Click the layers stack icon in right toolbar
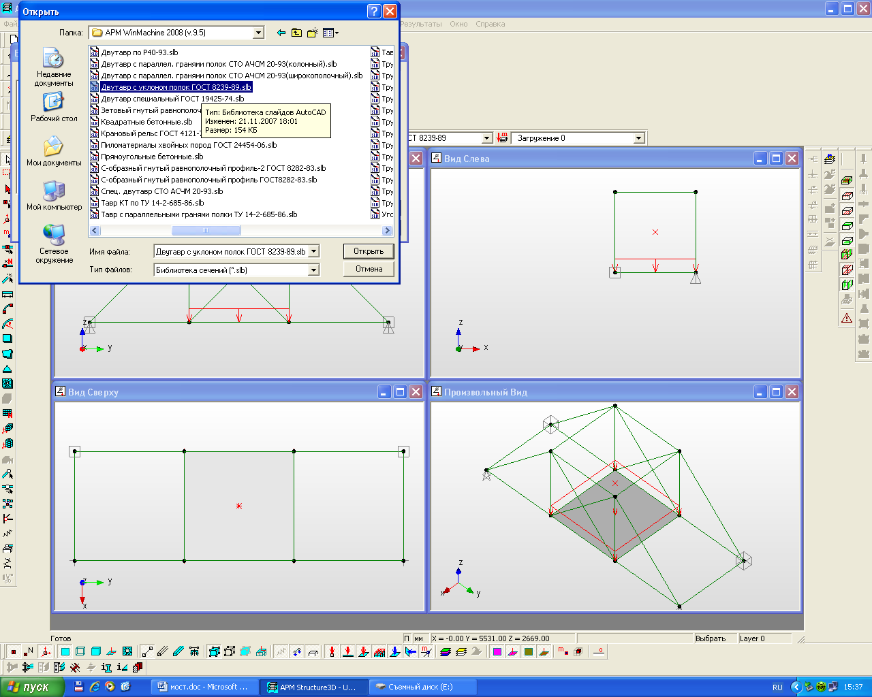Screen dimensions: 872x697 pos(829,159)
